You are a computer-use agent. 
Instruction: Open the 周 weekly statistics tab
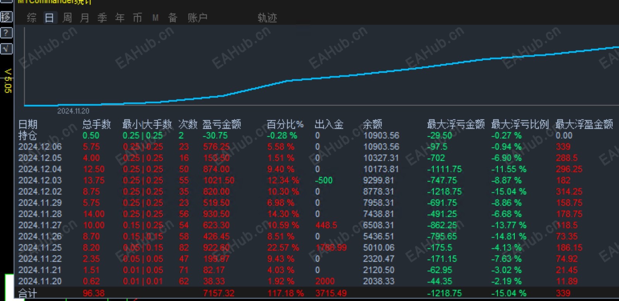pos(67,18)
